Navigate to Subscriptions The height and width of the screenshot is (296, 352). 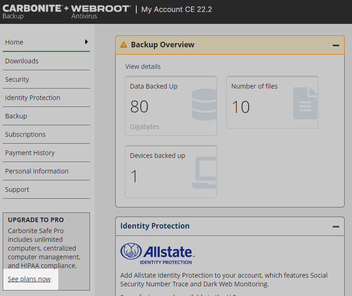click(25, 134)
